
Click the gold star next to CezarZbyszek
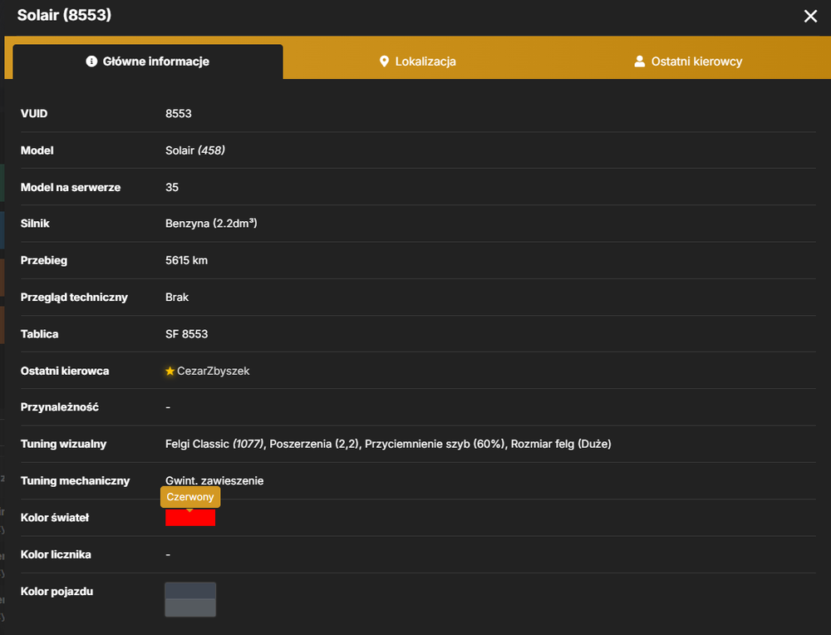[x=170, y=371]
